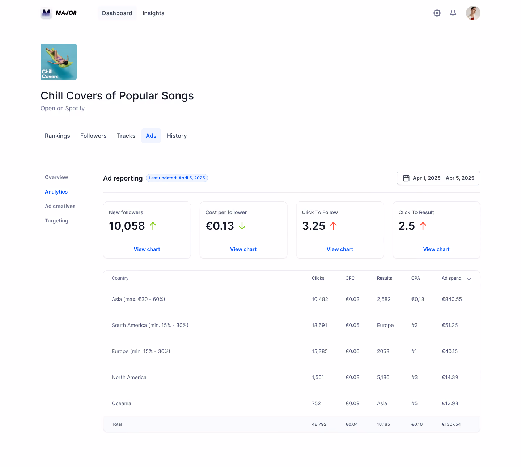
Task: Open the Followers tab
Action: point(93,136)
